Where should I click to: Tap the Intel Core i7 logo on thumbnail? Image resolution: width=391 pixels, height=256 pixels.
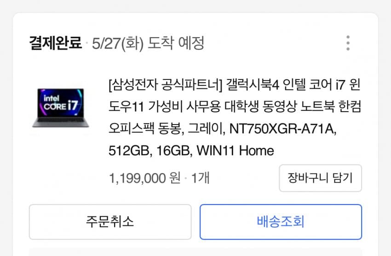coord(61,102)
